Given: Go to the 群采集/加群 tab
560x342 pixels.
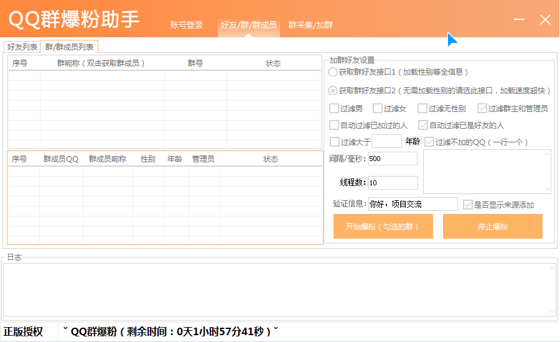Looking at the screenshot, I should 310,25.
